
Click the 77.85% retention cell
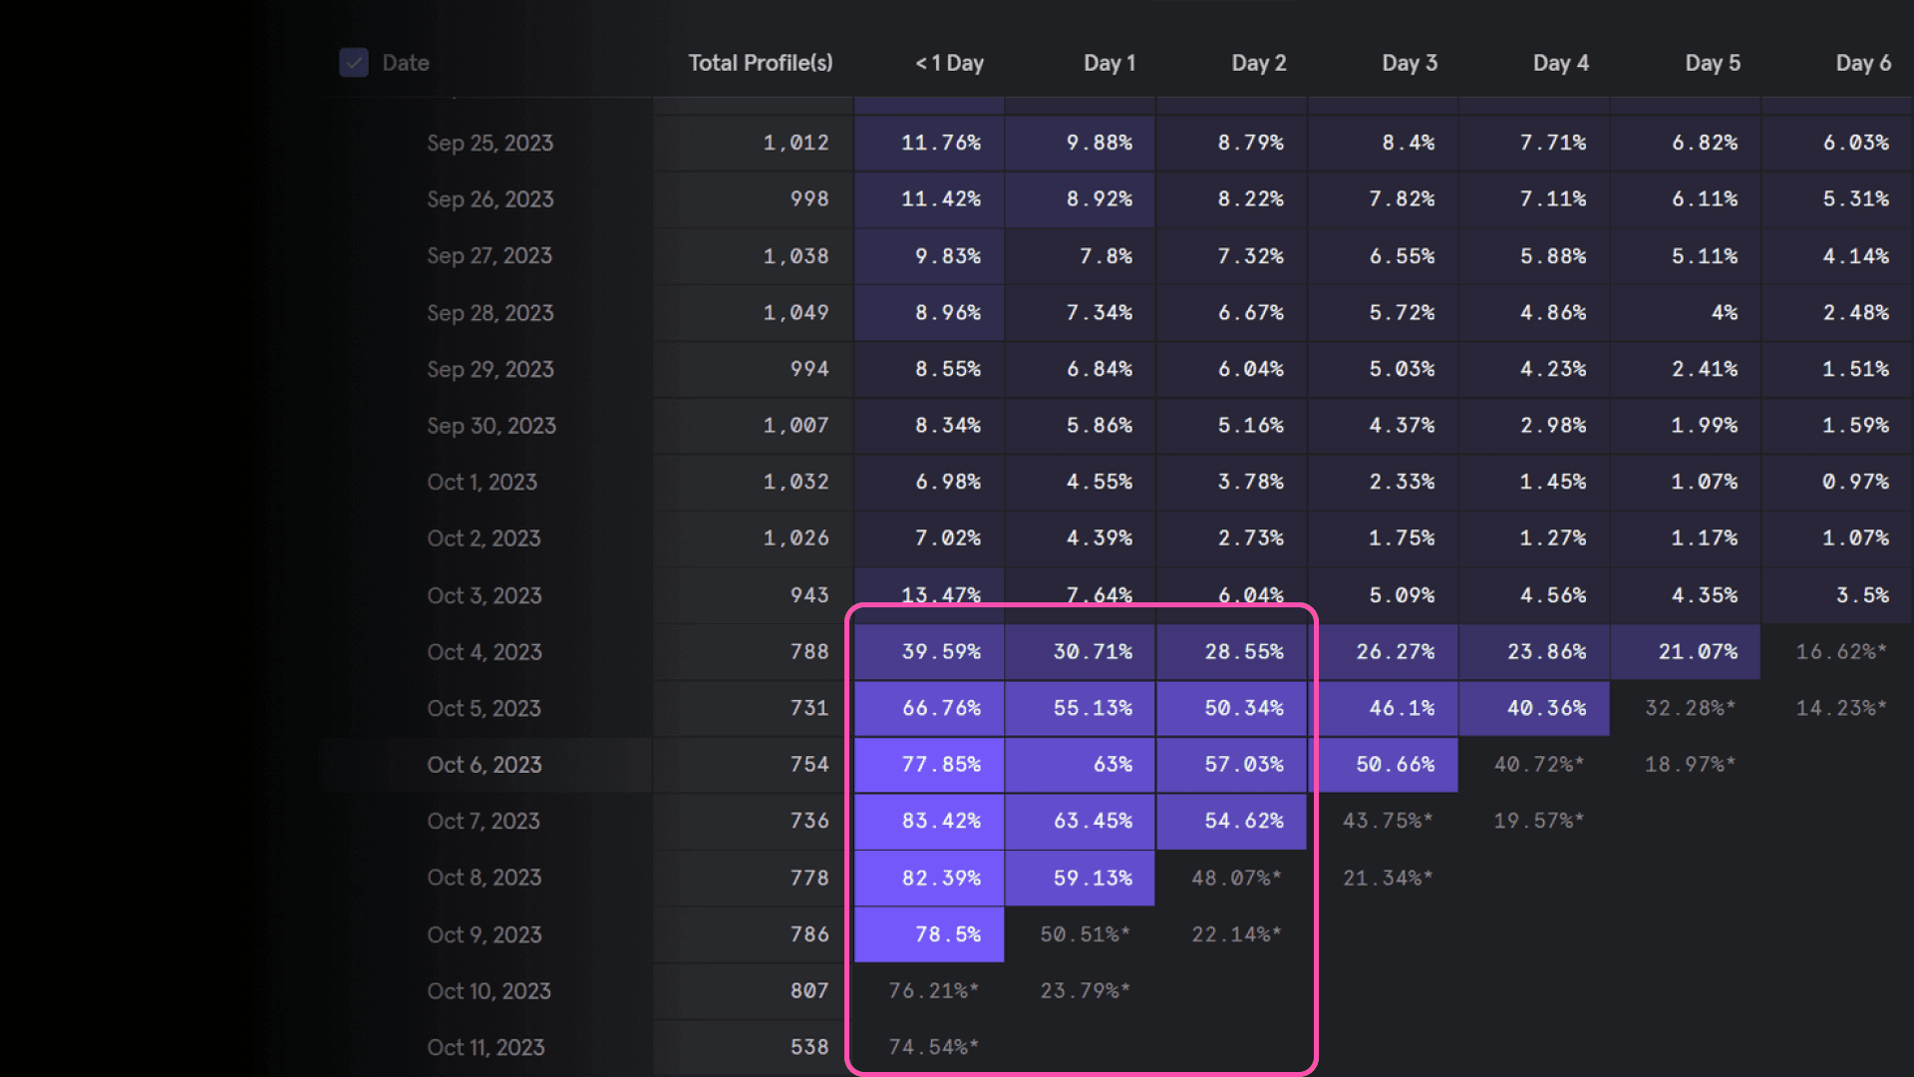coord(940,765)
